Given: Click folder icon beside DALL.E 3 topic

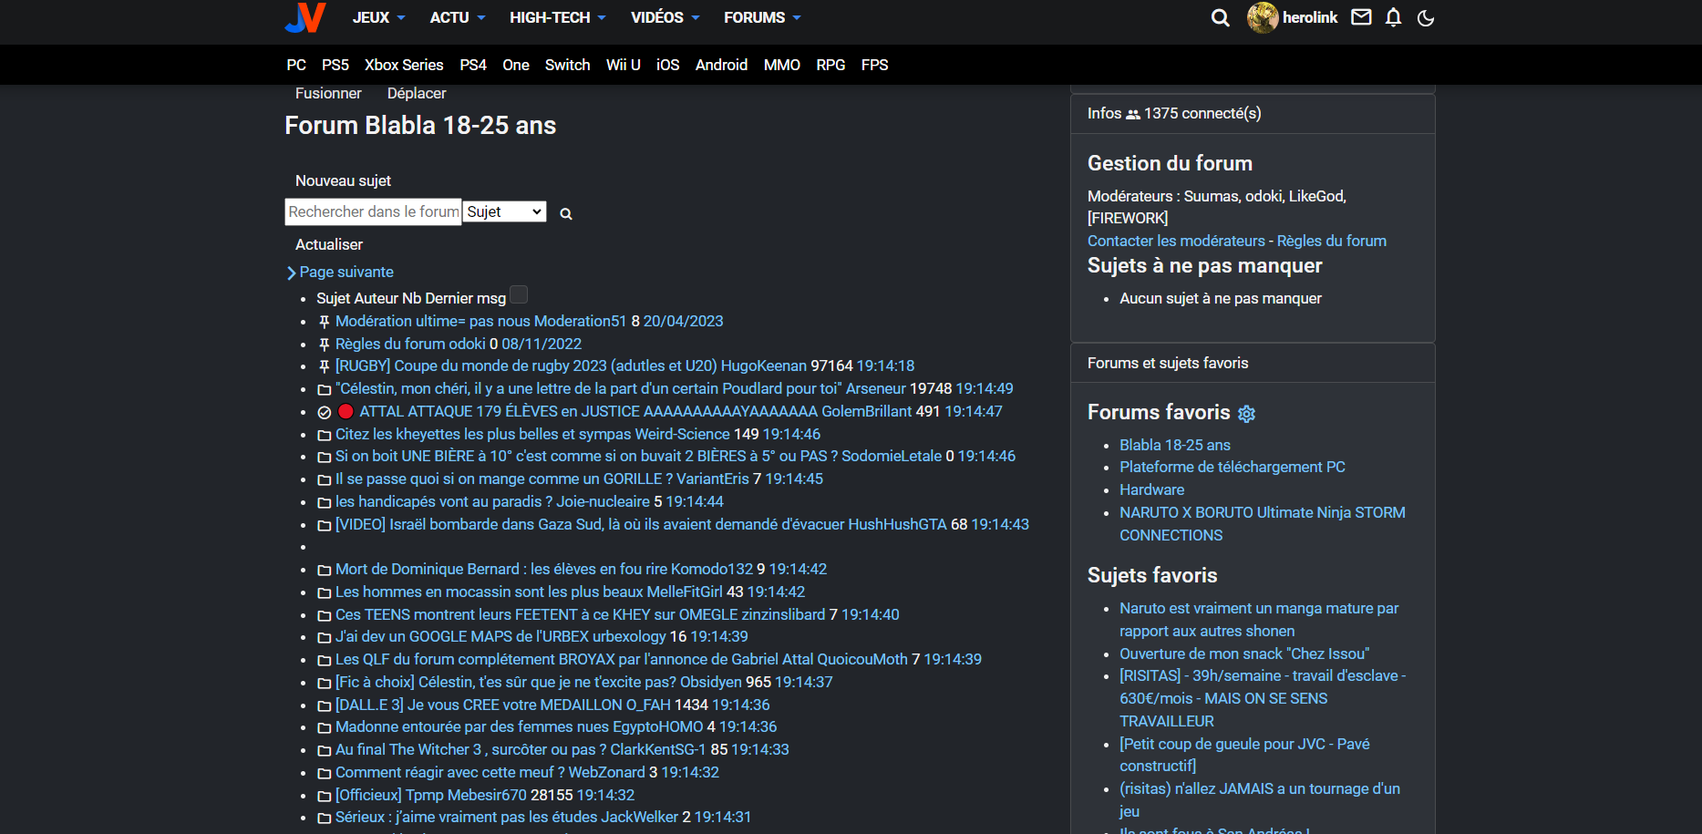Looking at the screenshot, I should (324, 705).
